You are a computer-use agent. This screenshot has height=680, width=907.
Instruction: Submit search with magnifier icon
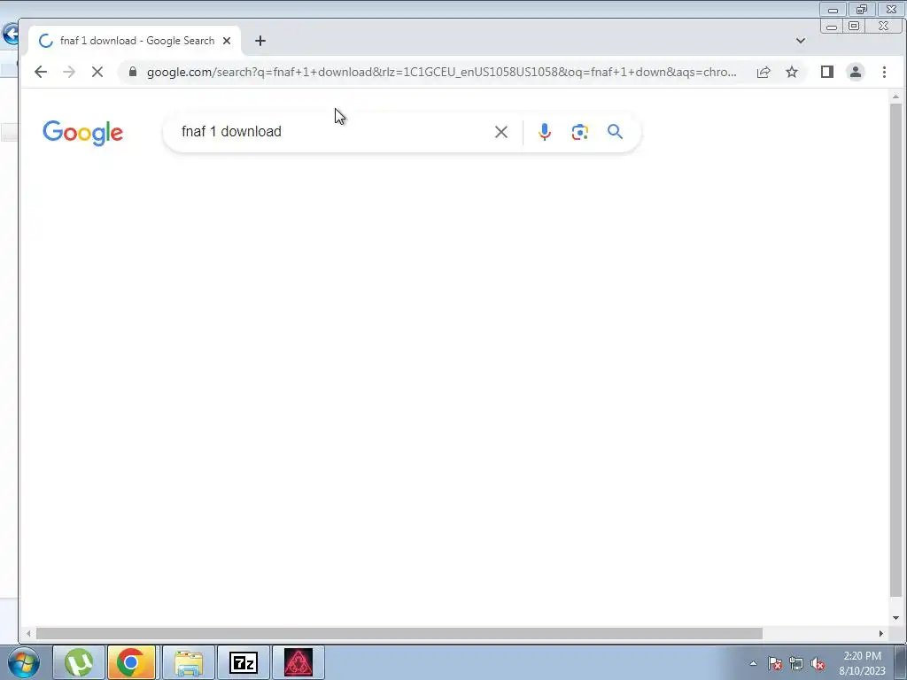point(615,132)
